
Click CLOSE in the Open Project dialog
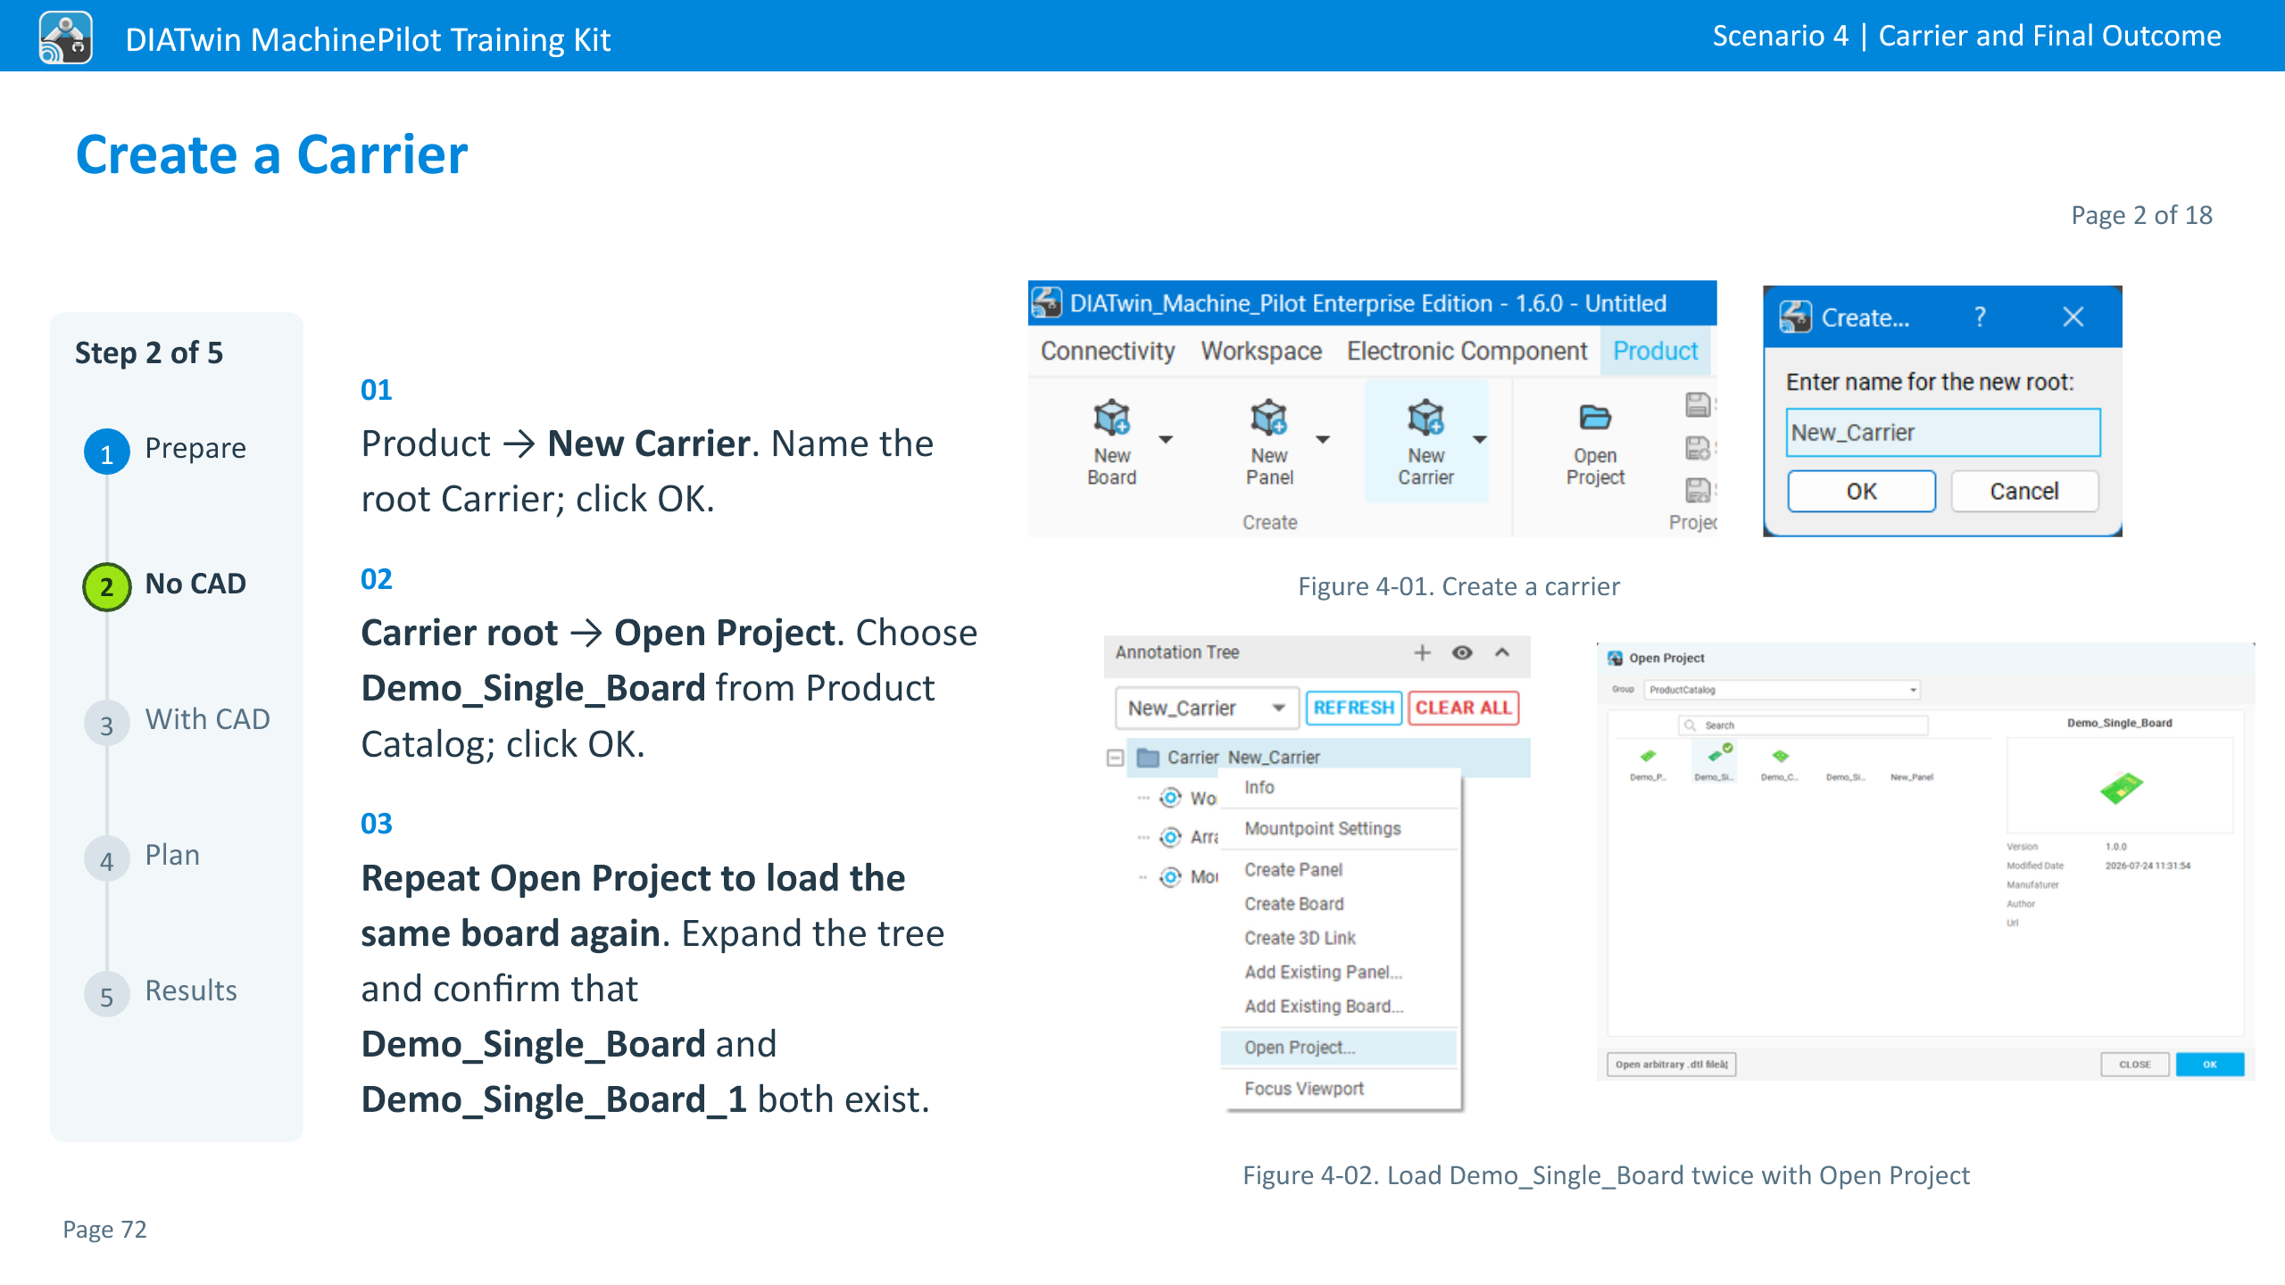(x=2135, y=1064)
